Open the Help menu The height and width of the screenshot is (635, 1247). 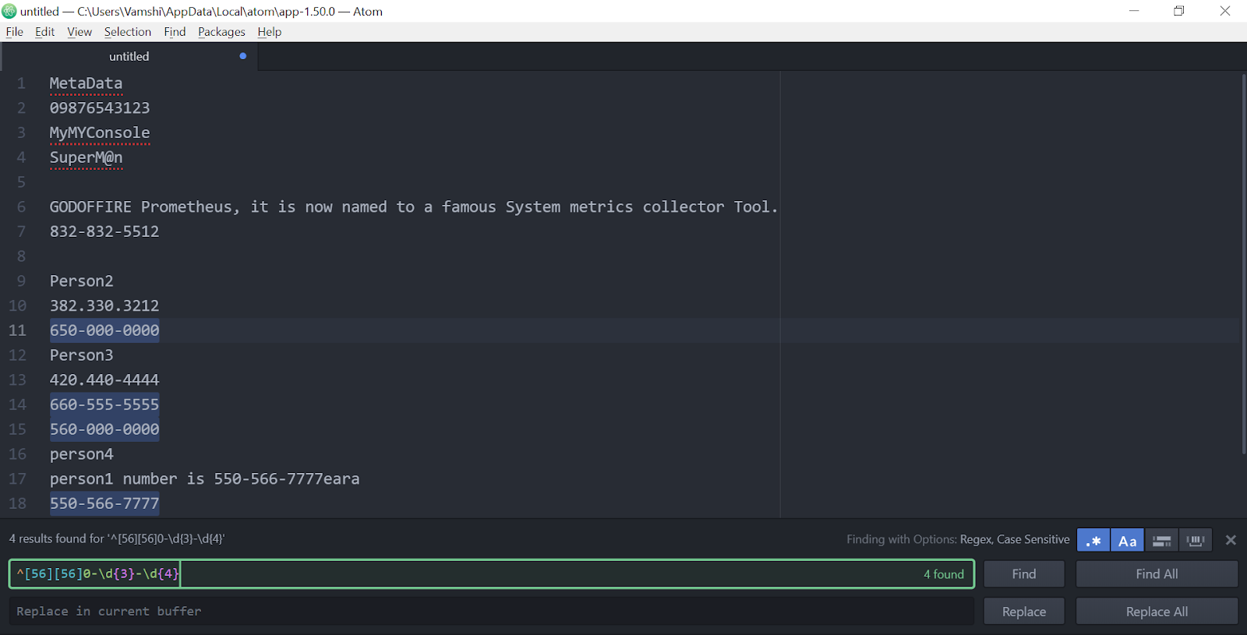270,32
